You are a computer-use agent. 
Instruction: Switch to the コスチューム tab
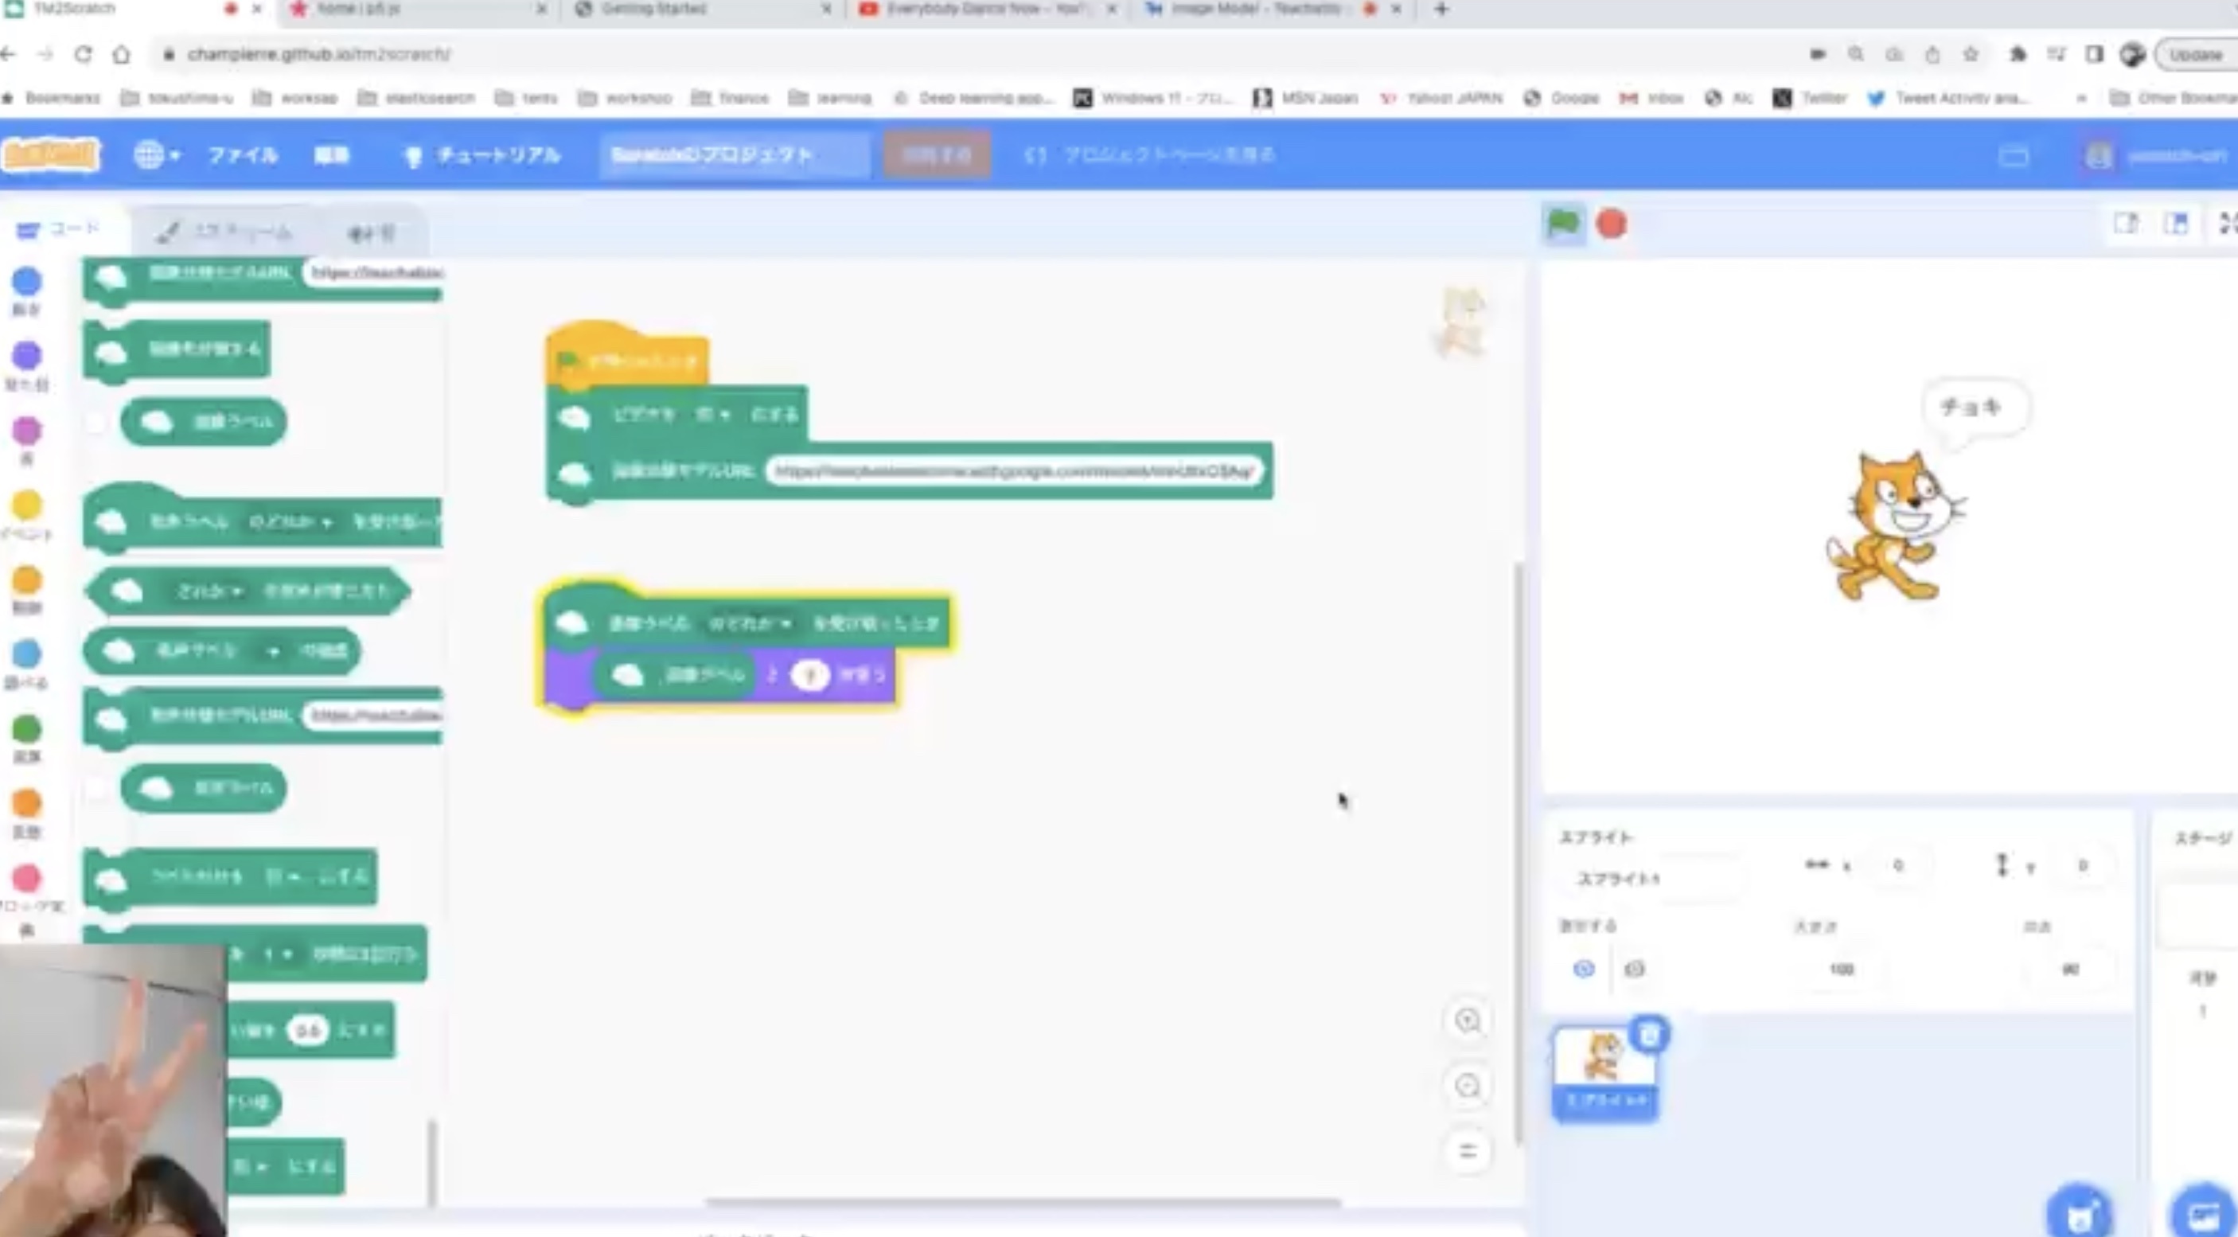tap(226, 232)
